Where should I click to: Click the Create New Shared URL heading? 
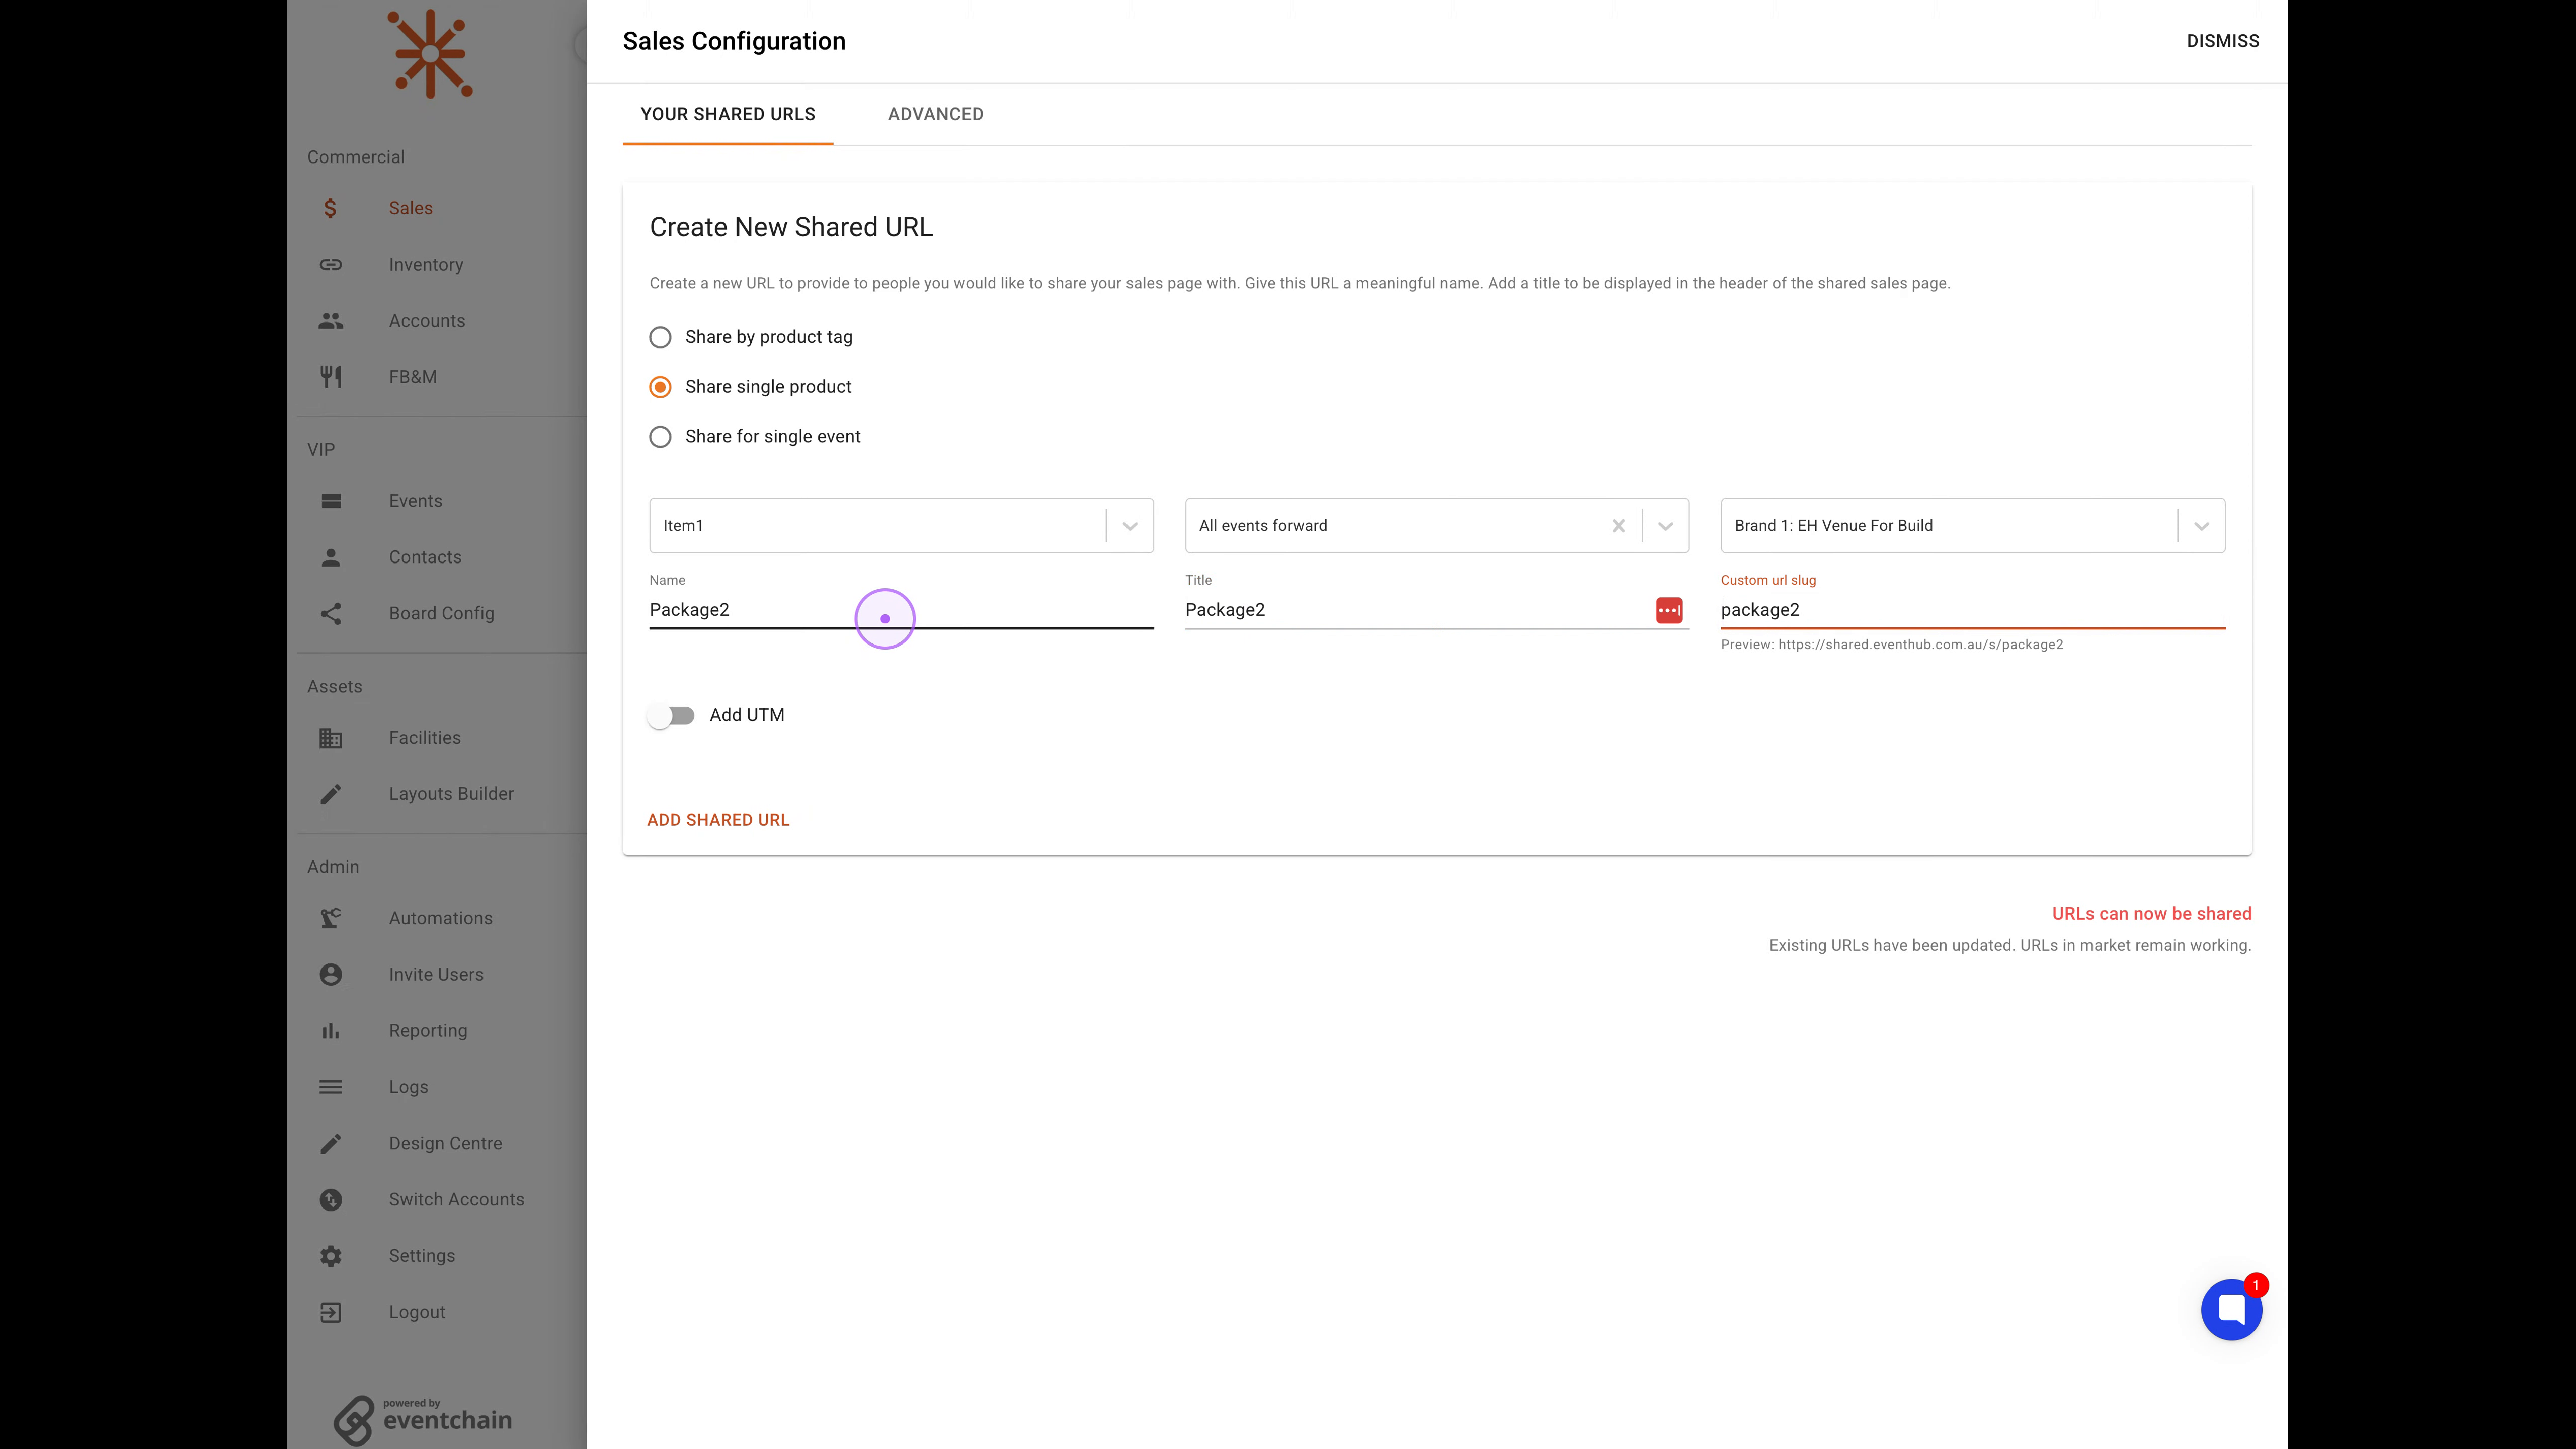point(791,228)
